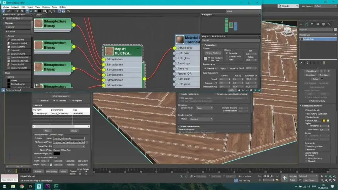Open the Render selected Mode dropdown
The height and width of the screenshot is (190, 338).
(201, 119)
